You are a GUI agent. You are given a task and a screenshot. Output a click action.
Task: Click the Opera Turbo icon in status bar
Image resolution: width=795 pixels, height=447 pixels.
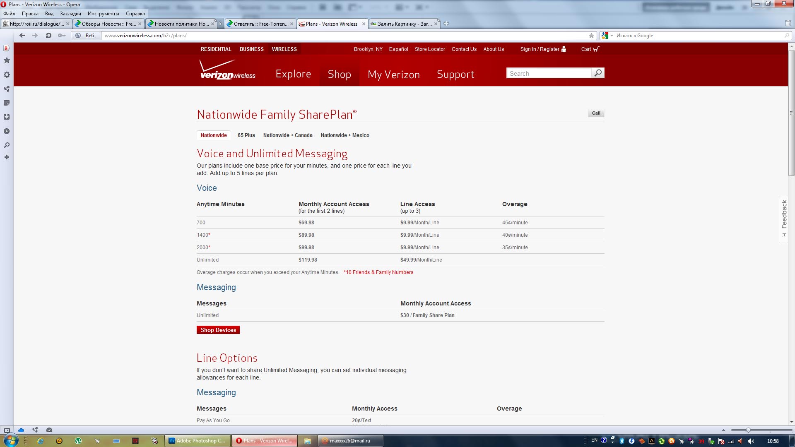49,430
